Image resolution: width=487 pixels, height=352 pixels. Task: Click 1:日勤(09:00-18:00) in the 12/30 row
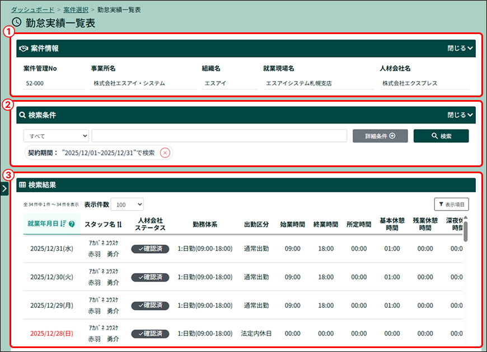pos(205,277)
